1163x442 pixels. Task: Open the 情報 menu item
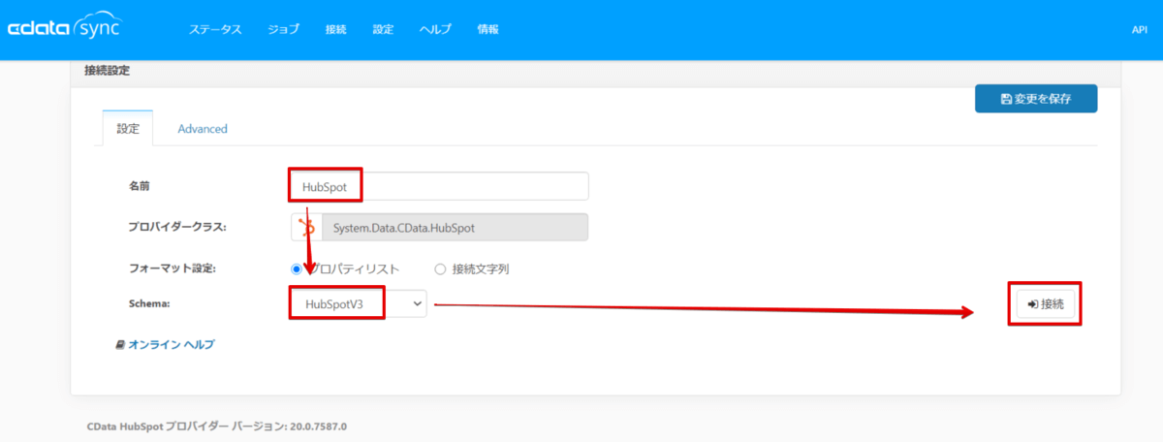[488, 30]
